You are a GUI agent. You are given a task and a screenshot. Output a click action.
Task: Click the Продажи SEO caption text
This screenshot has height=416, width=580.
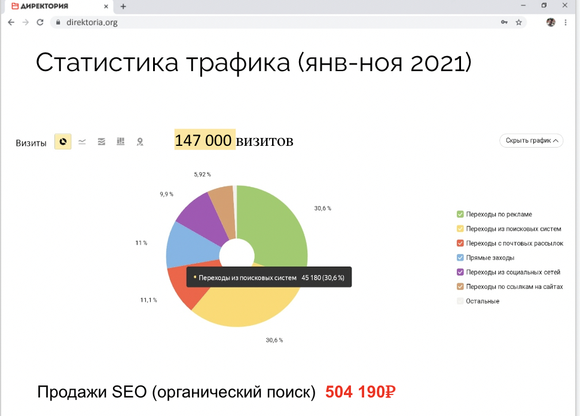point(176,392)
